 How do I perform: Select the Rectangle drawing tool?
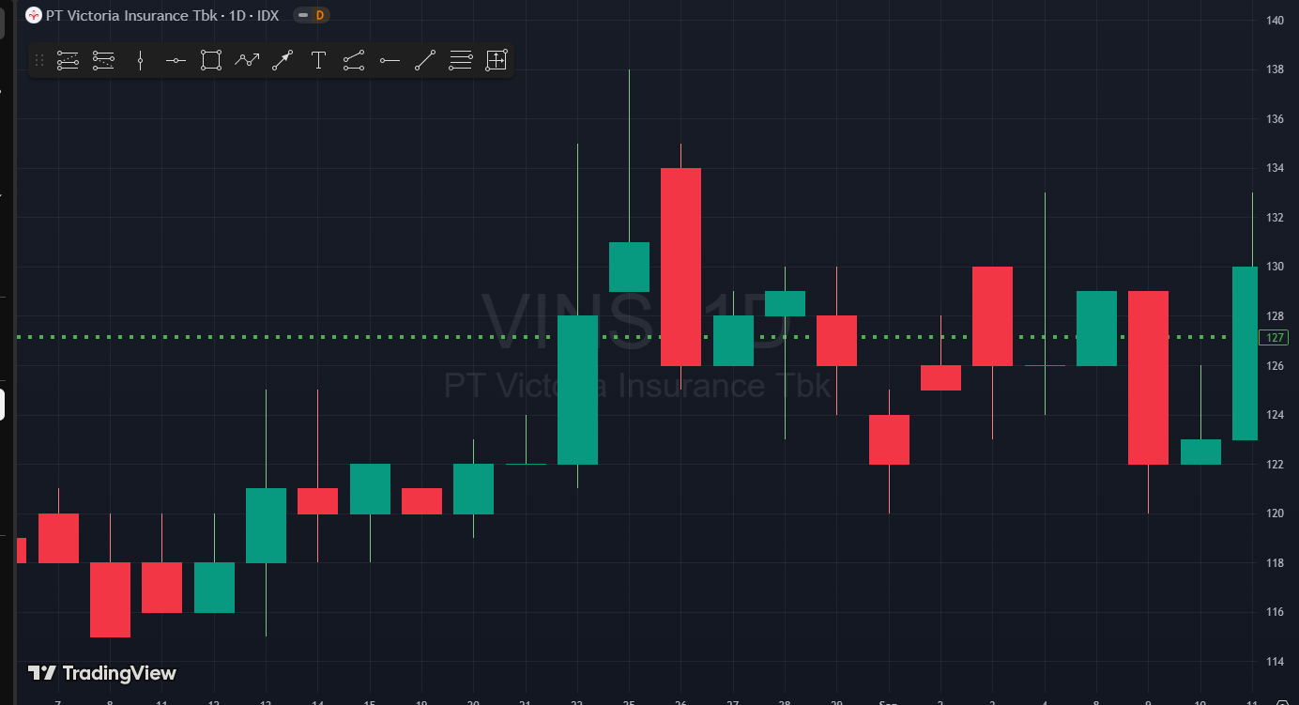click(x=211, y=61)
